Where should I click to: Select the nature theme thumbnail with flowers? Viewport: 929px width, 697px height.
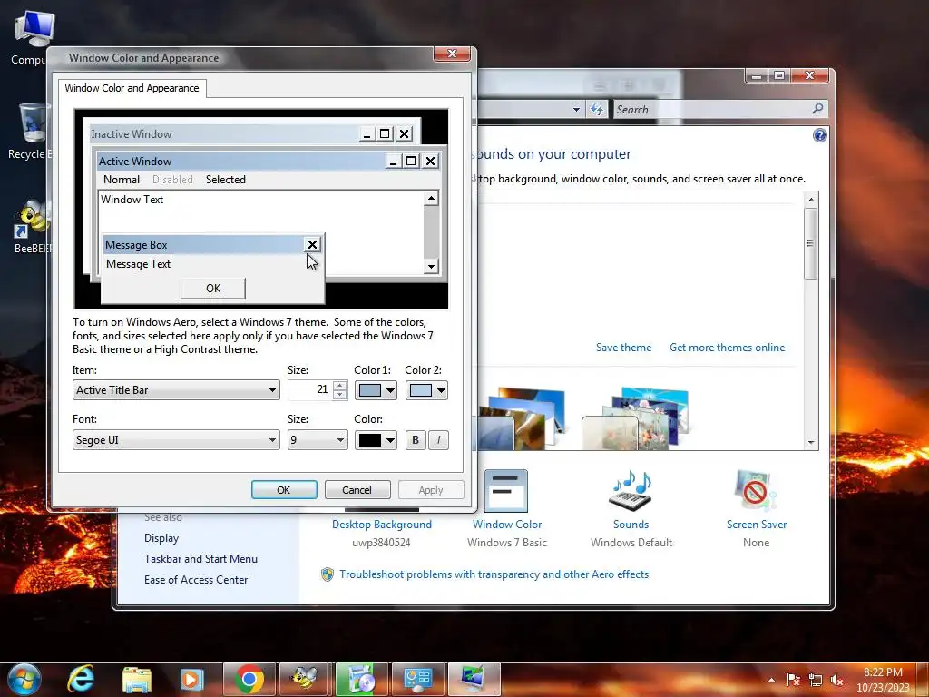pyautogui.click(x=635, y=417)
